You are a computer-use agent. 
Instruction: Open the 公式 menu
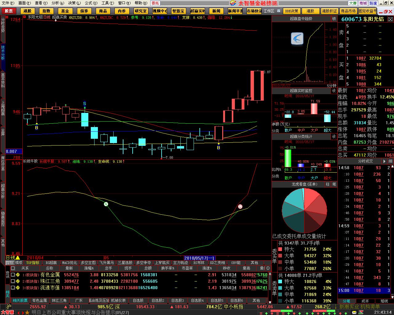91,3
